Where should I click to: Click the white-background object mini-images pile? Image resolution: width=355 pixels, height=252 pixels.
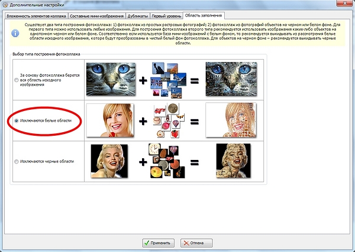point(169,120)
